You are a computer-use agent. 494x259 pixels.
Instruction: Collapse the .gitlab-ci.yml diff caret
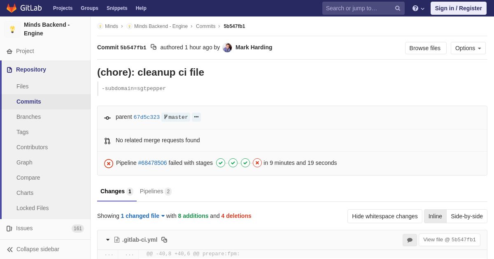click(108, 240)
